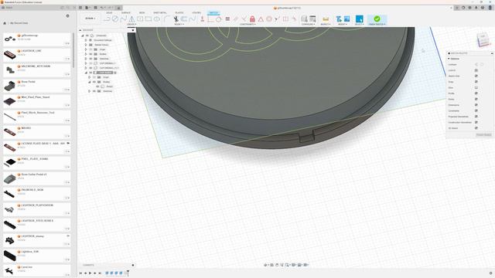Switch to the Solid tab

click(109, 13)
